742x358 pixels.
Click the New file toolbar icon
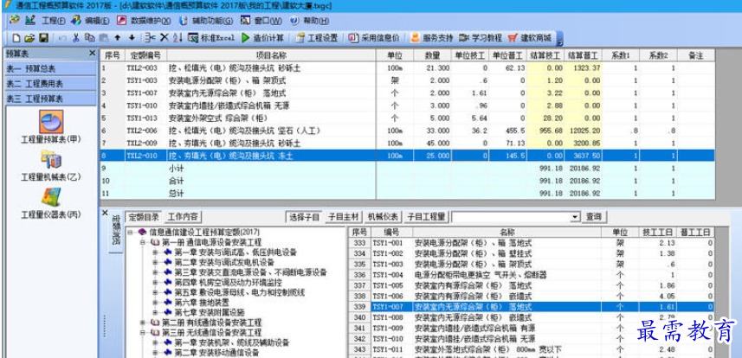(x=16, y=38)
